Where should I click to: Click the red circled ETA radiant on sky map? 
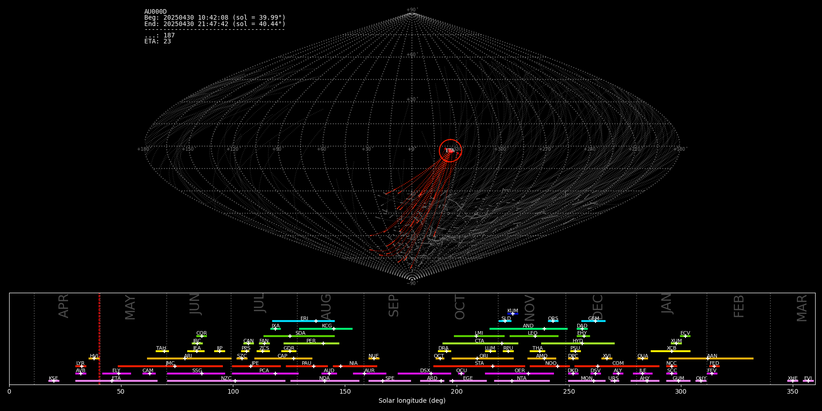pos(450,151)
